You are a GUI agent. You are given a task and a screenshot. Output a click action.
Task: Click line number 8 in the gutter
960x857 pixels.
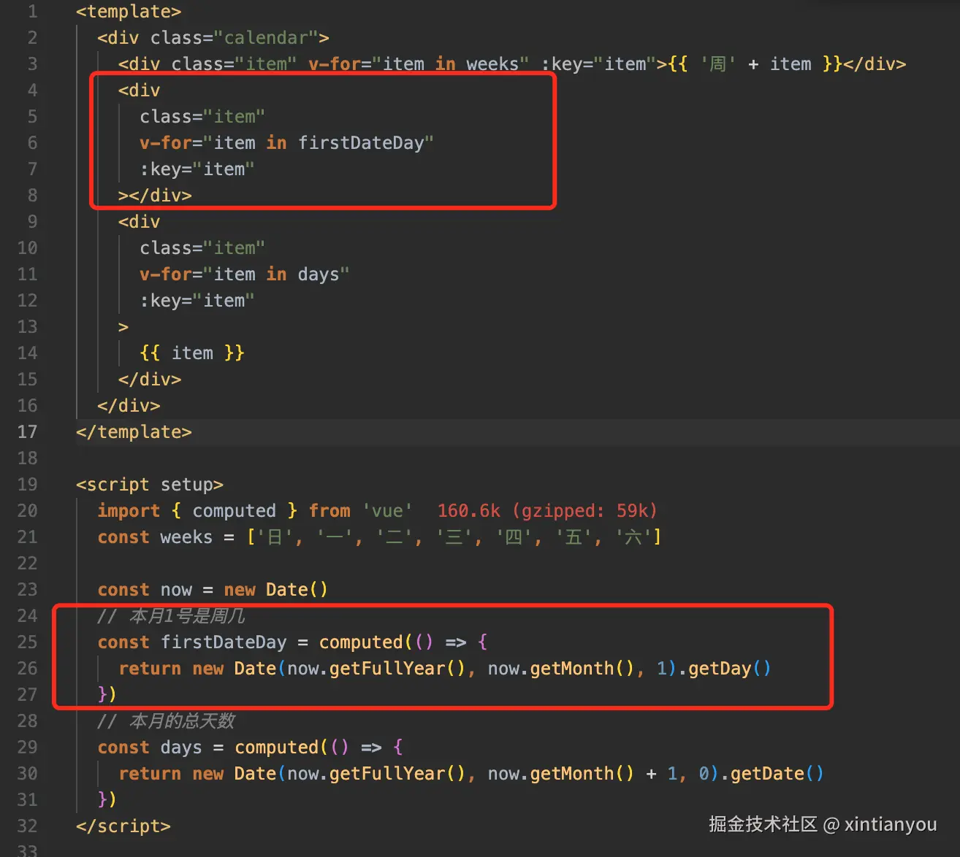pos(32,196)
